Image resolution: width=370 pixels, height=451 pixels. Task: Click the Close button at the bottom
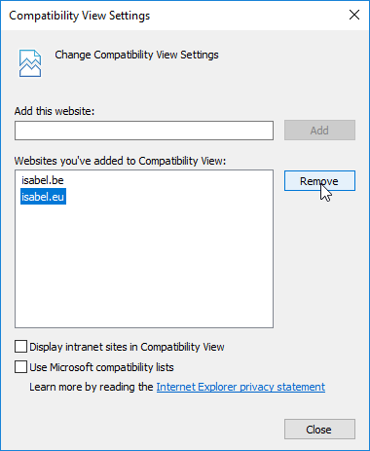pyautogui.click(x=319, y=430)
